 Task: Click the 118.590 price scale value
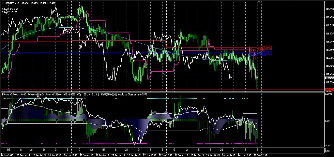(x=329, y=9)
